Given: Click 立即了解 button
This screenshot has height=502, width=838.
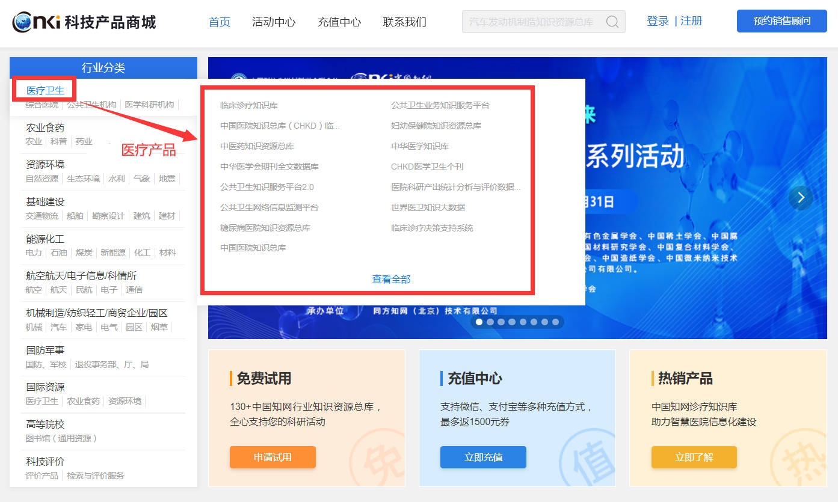Looking at the screenshot, I should coord(694,457).
